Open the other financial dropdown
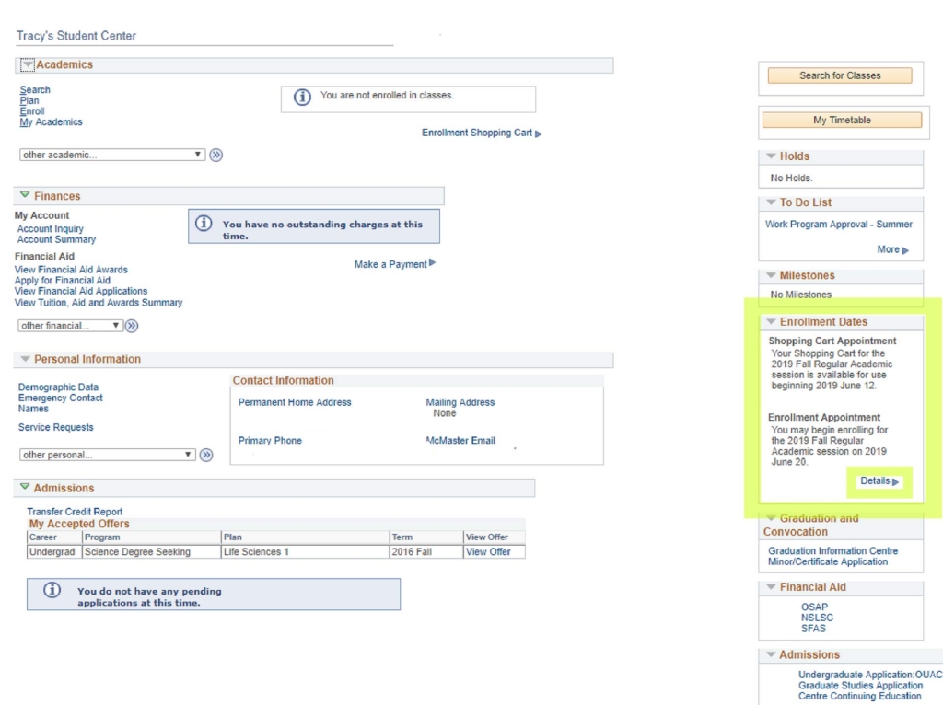Image resolution: width=943 pixels, height=705 pixels. 70,326
